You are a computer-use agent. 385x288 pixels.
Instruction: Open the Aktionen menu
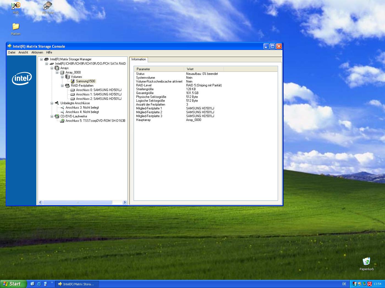click(x=37, y=52)
